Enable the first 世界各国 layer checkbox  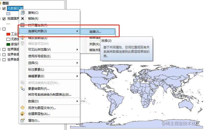[x=4, y=55]
